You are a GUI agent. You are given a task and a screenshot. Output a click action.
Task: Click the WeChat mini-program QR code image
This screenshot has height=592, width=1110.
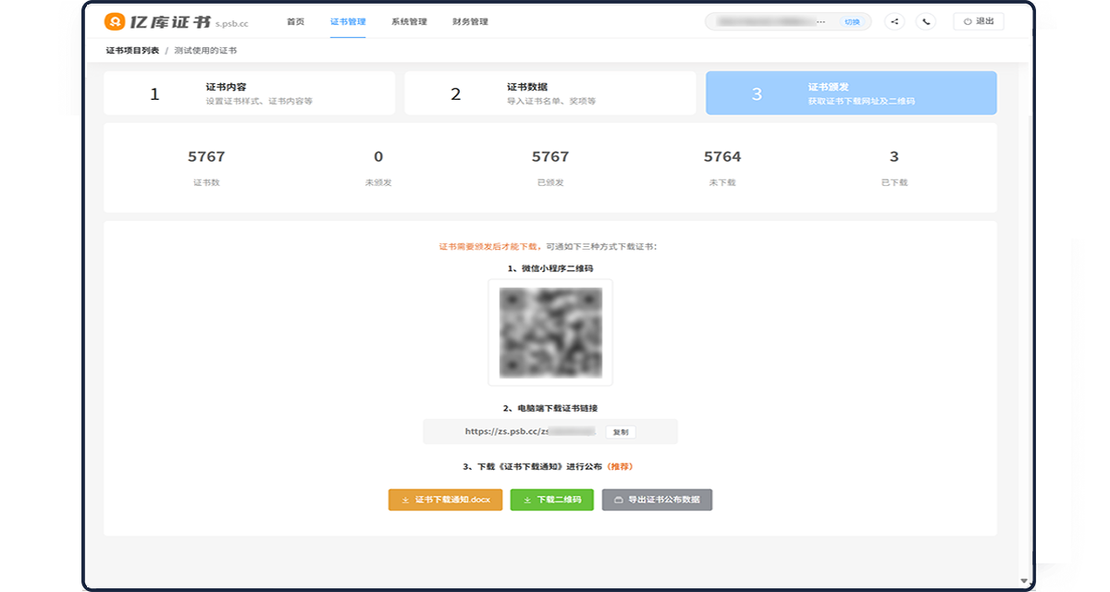550,333
